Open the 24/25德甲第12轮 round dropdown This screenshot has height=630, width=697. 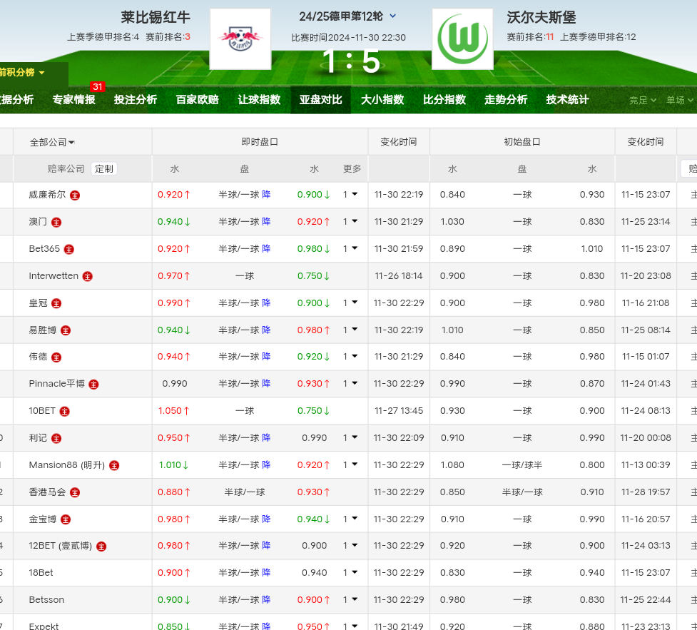pos(393,16)
